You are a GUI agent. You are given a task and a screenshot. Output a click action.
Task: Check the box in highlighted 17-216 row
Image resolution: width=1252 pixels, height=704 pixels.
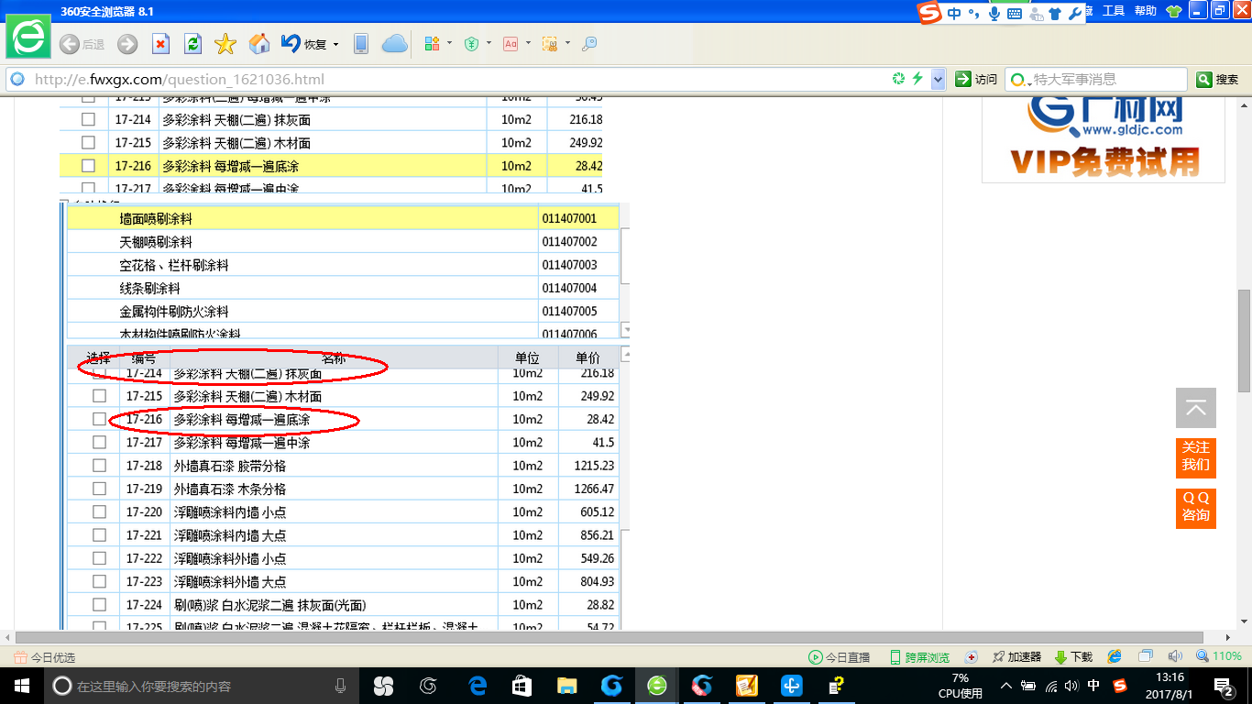point(88,166)
